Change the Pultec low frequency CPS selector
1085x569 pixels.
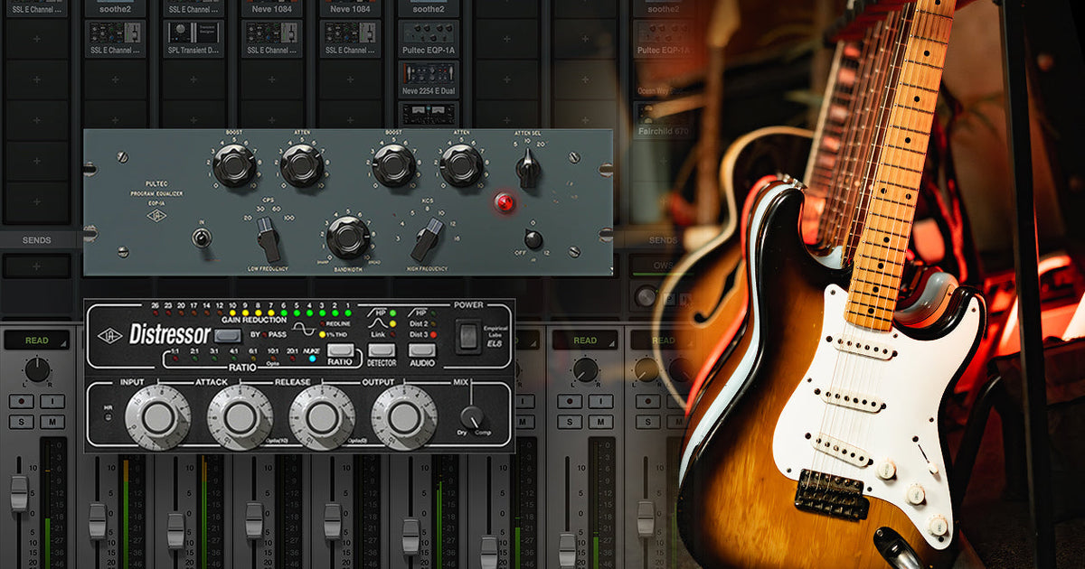(269, 240)
